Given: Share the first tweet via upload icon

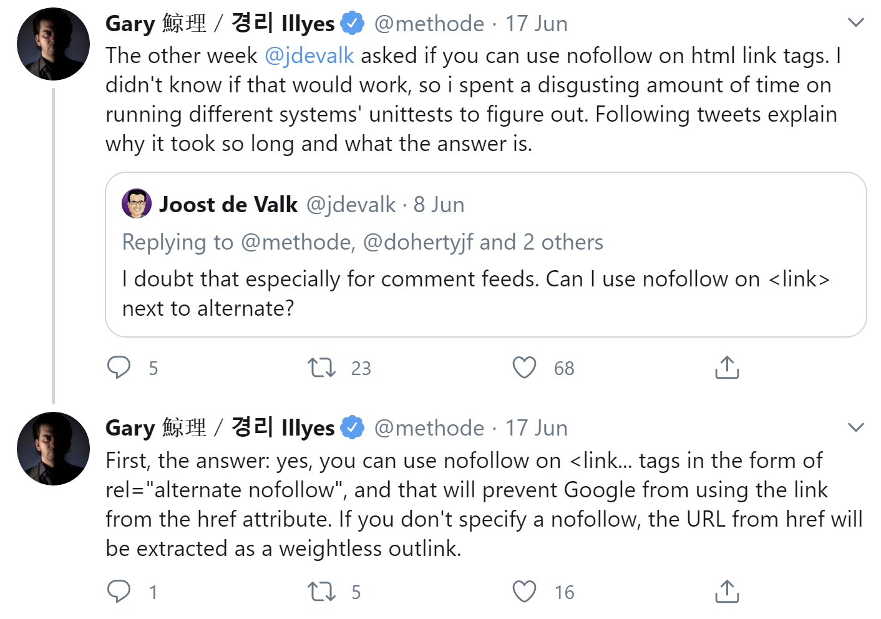Looking at the screenshot, I should click(x=726, y=368).
